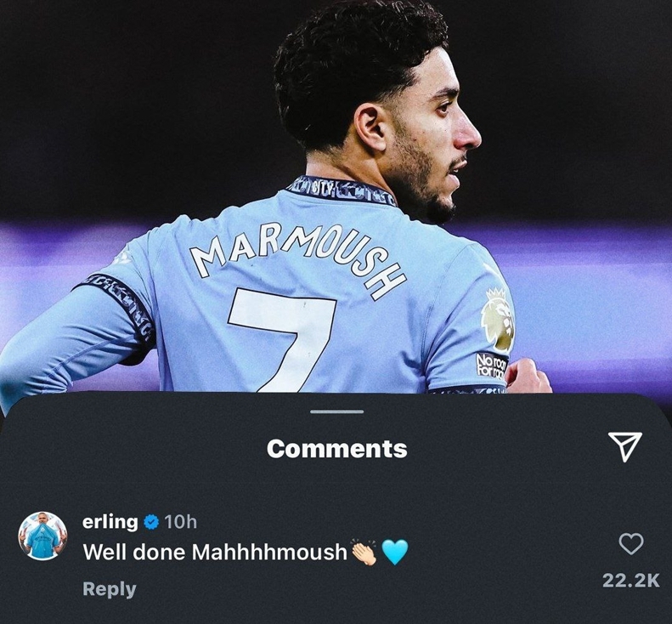
Task: Like erling's comment with the heart icon
Action: [x=631, y=544]
